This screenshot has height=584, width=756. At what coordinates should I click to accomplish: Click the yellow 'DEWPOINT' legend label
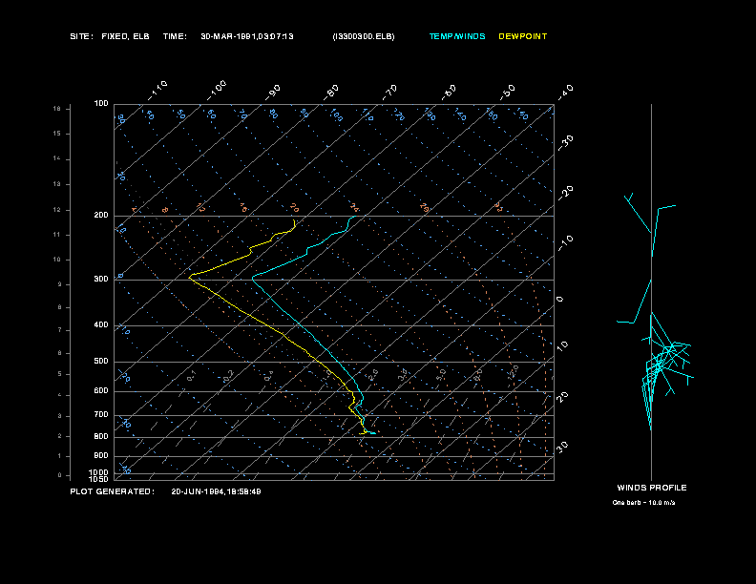click(x=523, y=36)
